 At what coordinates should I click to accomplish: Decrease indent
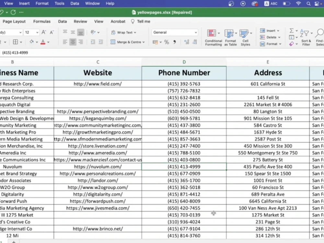click(x=93, y=42)
